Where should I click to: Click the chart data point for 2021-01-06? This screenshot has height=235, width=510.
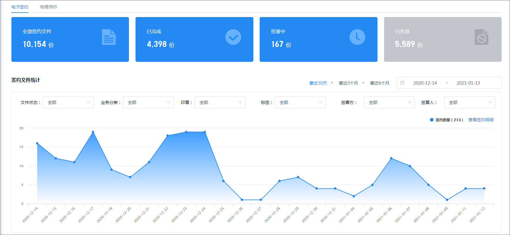point(391,158)
